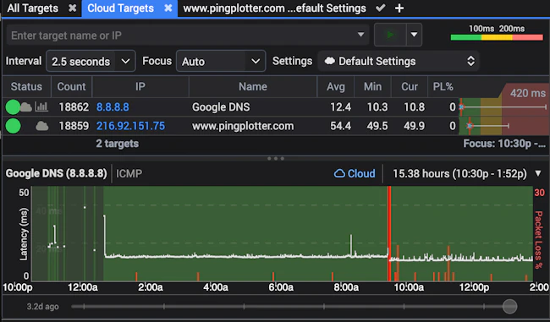Open the dropdown beside the play button
The height and width of the screenshot is (322, 550).
coord(415,35)
